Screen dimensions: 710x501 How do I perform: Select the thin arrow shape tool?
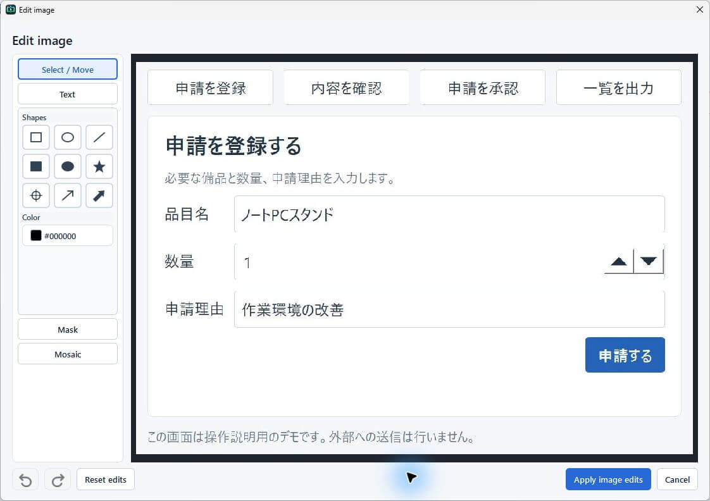68,195
